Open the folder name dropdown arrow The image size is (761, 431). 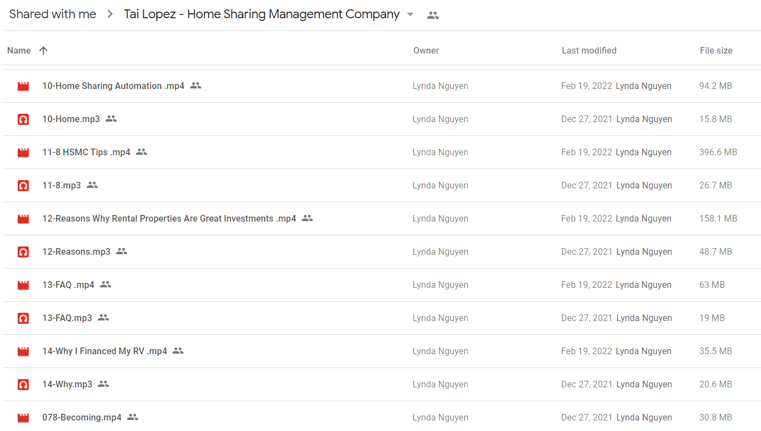(x=410, y=14)
